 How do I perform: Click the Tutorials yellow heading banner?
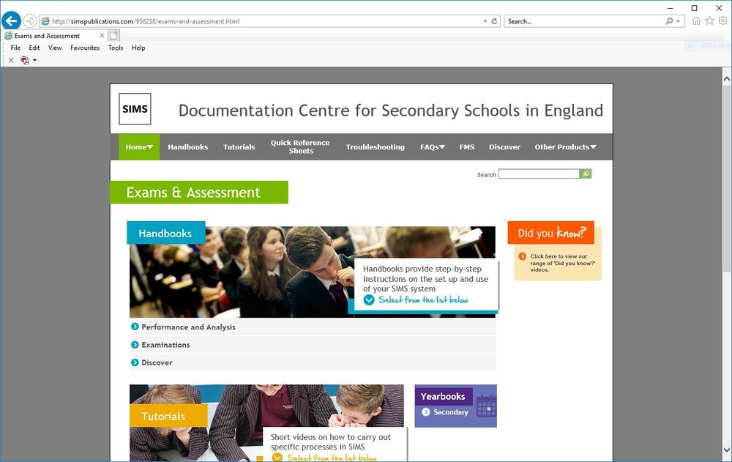coord(168,416)
